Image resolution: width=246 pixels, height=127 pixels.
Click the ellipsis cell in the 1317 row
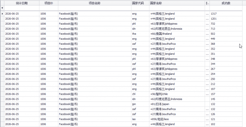(x=207, y=14)
